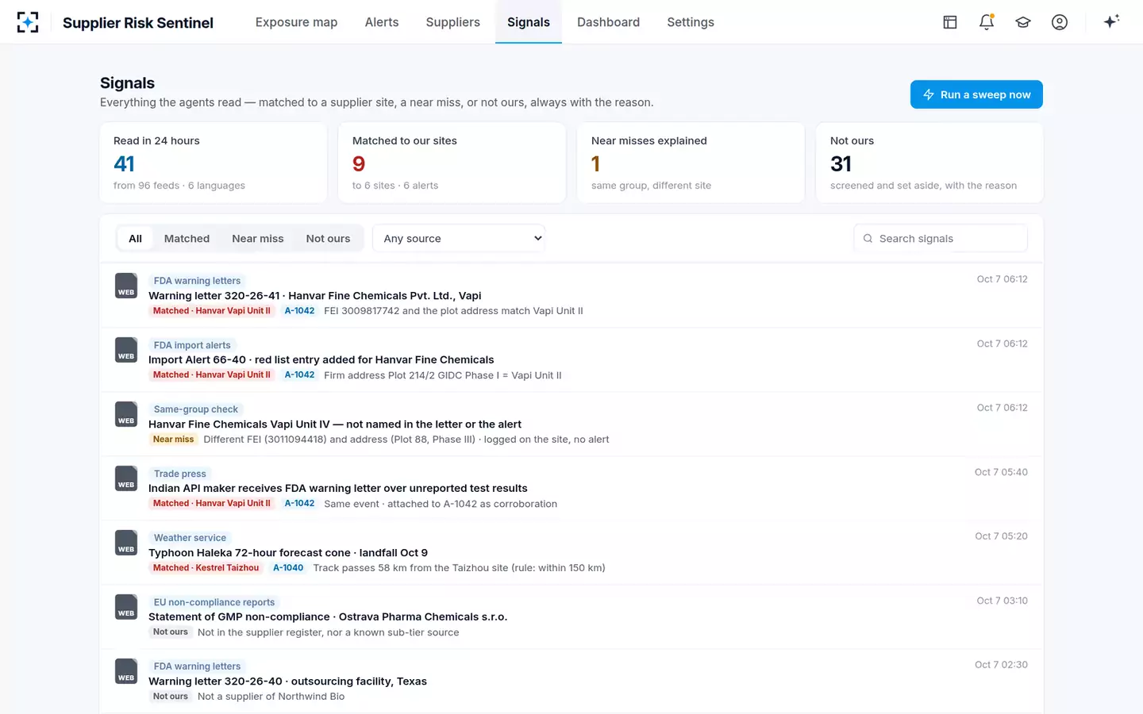Click the WEB icon for Vapi Unit IV signal
The width and height of the screenshot is (1143, 714).
[126, 414]
